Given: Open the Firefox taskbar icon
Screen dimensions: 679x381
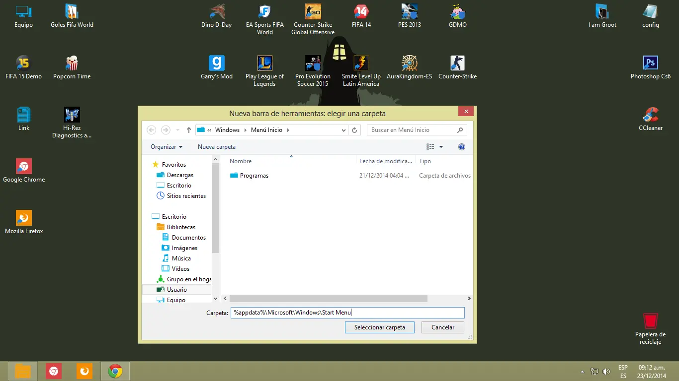Looking at the screenshot, I should tap(85, 371).
